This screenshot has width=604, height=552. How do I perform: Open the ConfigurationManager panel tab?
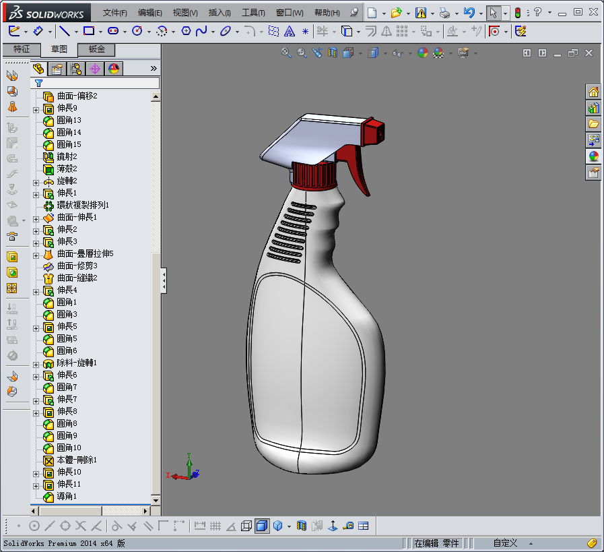click(x=75, y=68)
